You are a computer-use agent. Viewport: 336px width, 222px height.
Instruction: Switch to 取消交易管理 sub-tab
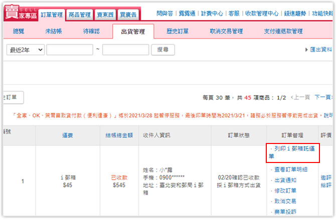[226, 31]
